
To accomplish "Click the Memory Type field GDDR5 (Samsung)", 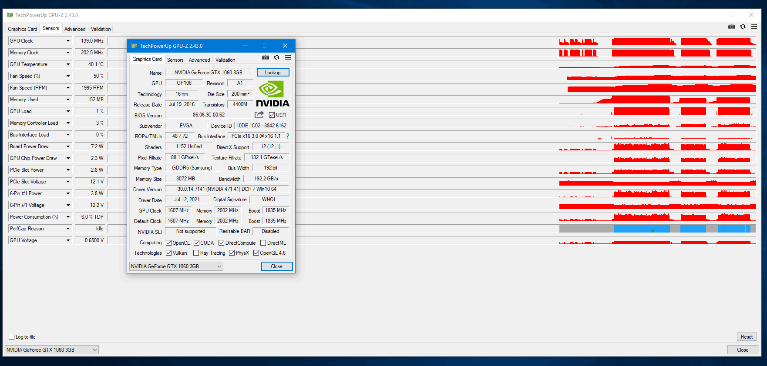I will (192, 168).
